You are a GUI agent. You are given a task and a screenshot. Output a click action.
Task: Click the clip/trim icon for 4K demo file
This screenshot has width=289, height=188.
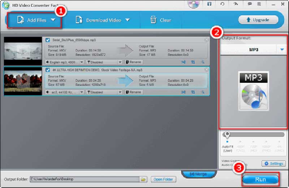[184, 92]
